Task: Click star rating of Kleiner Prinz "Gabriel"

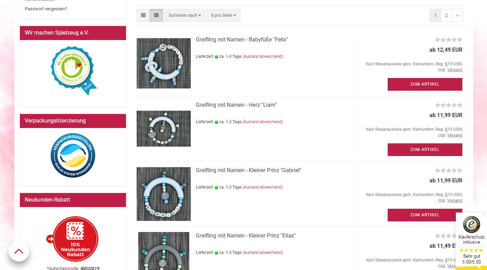Action: 448,170
